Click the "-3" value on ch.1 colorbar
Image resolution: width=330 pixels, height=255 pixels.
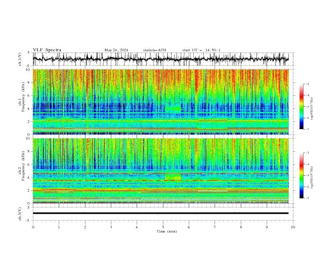tap(307, 84)
